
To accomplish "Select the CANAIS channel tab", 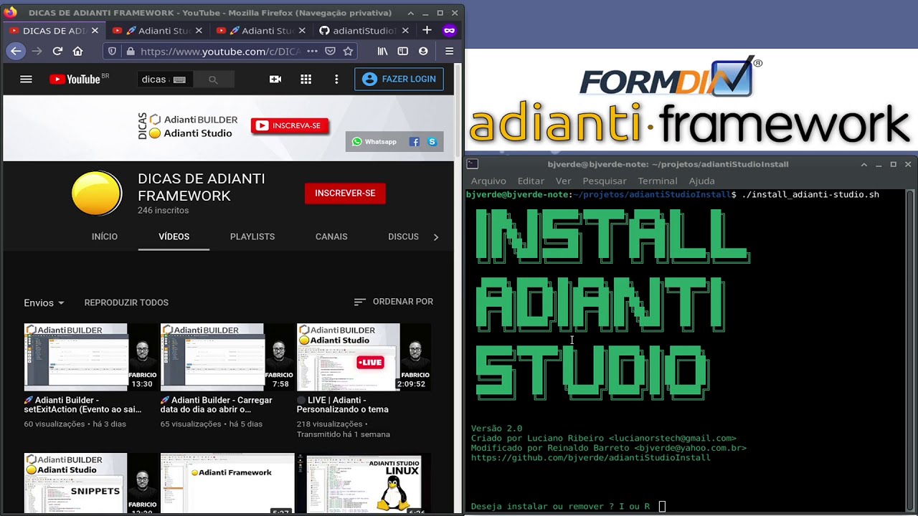I will pos(331,236).
